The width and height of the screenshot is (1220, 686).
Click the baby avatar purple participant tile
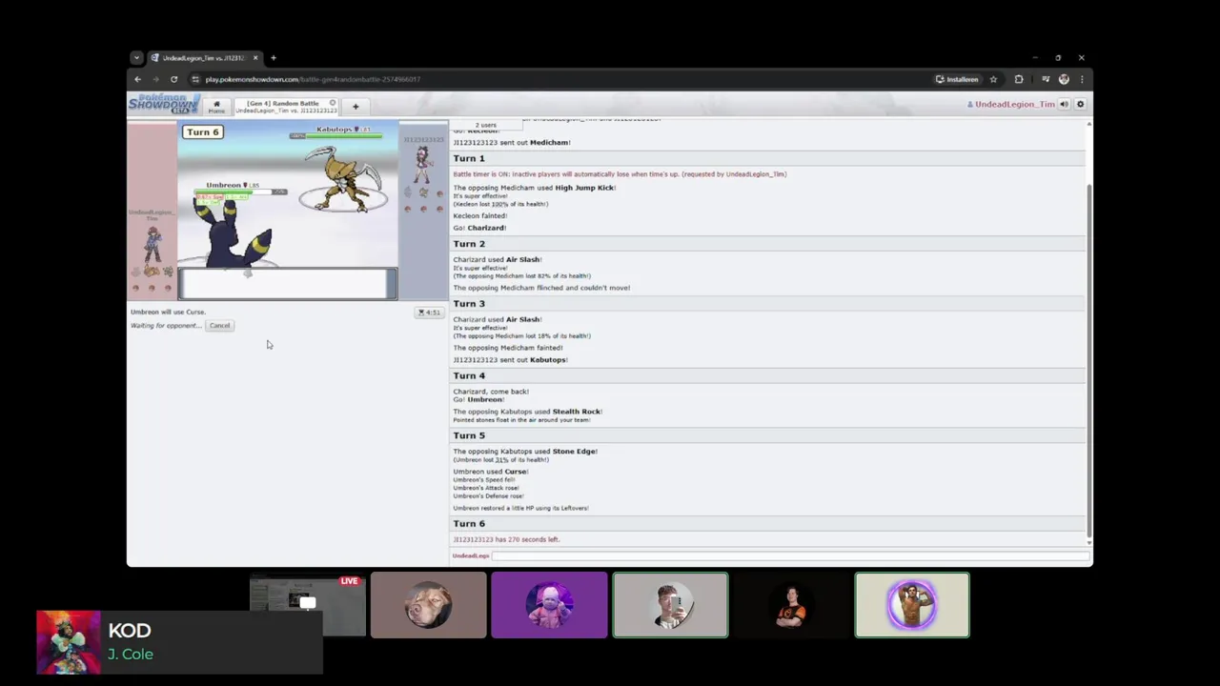549,605
